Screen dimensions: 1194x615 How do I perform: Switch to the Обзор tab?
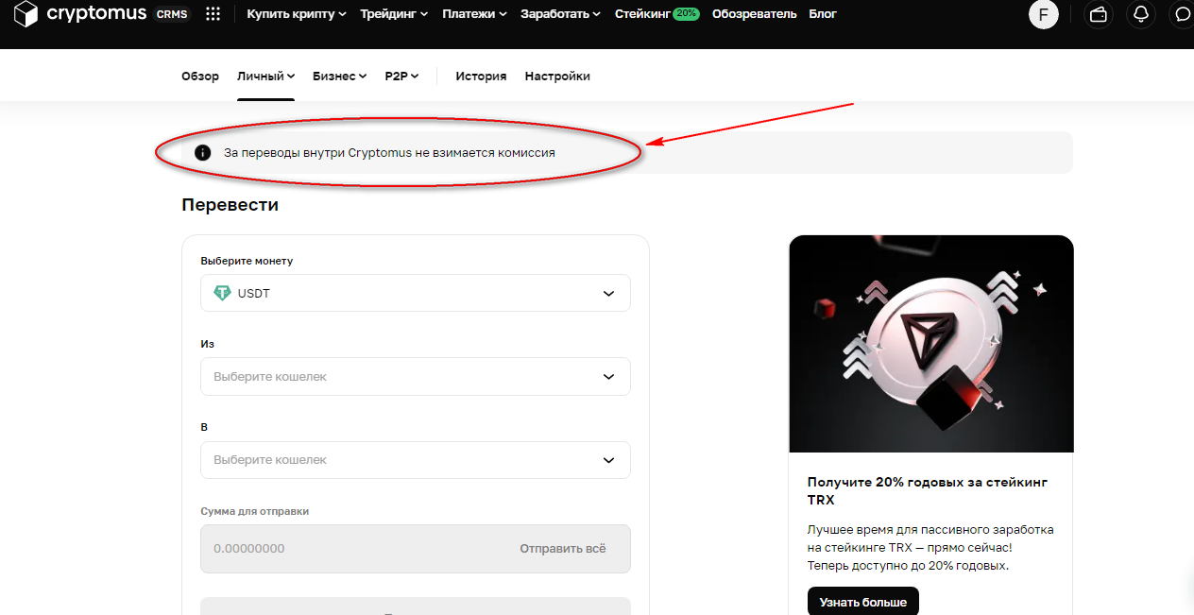[x=200, y=77]
